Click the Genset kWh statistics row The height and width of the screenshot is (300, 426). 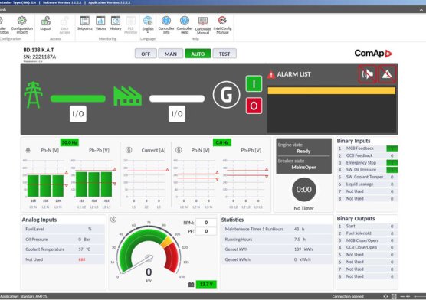click(277, 249)
